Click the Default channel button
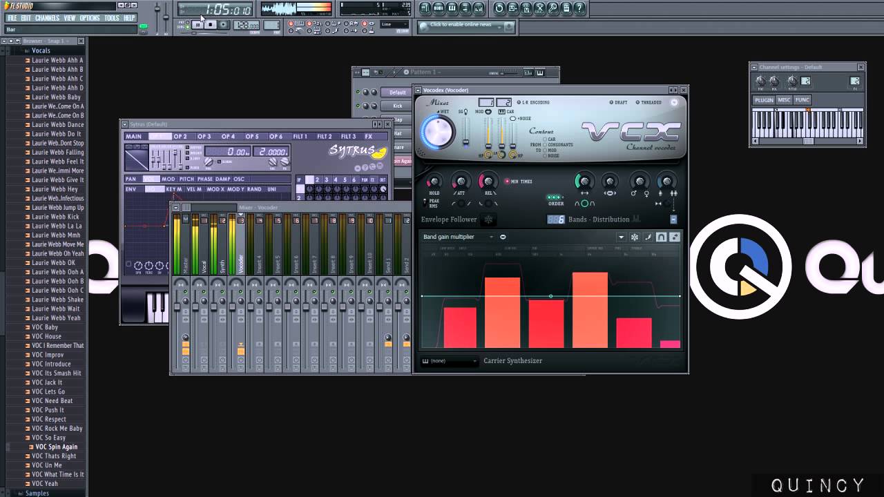Image resolution: width=884 pixels, height=497 pixels. click(397, 92)
